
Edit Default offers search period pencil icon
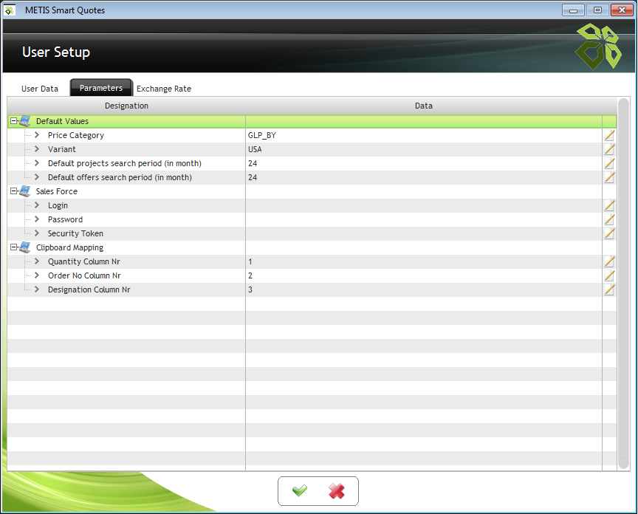click(609, 177)
